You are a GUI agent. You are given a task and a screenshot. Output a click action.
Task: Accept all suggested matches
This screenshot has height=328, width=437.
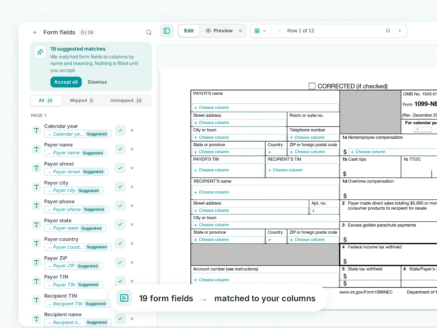(x=66, y=82)
